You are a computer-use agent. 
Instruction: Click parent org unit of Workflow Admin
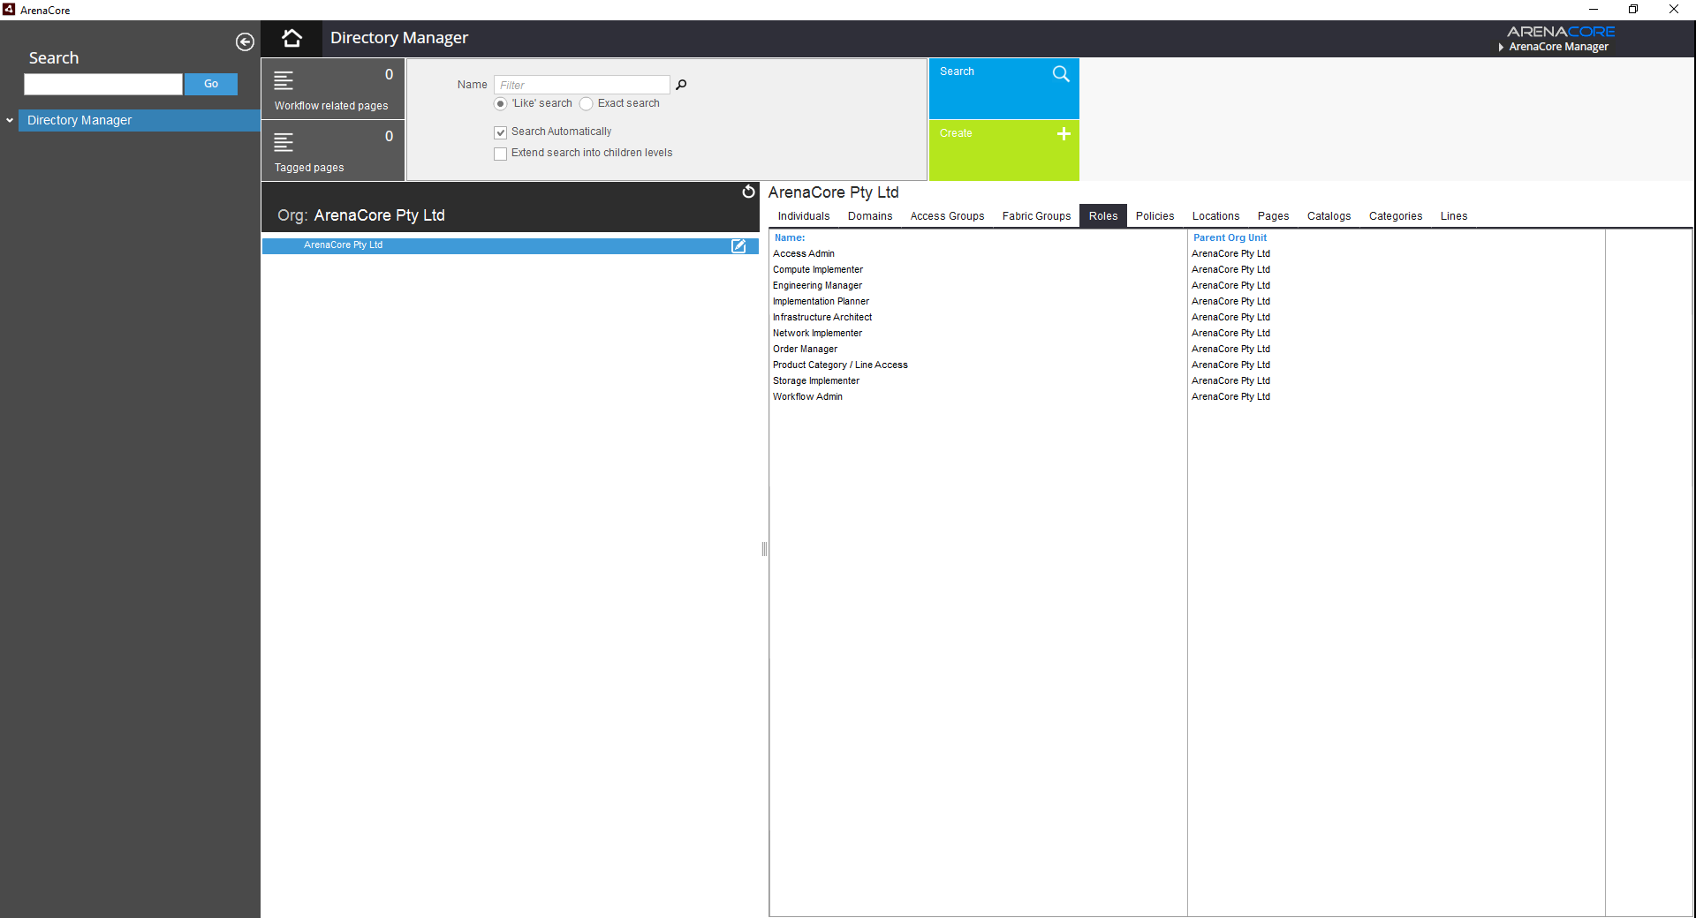(1230, 396)
